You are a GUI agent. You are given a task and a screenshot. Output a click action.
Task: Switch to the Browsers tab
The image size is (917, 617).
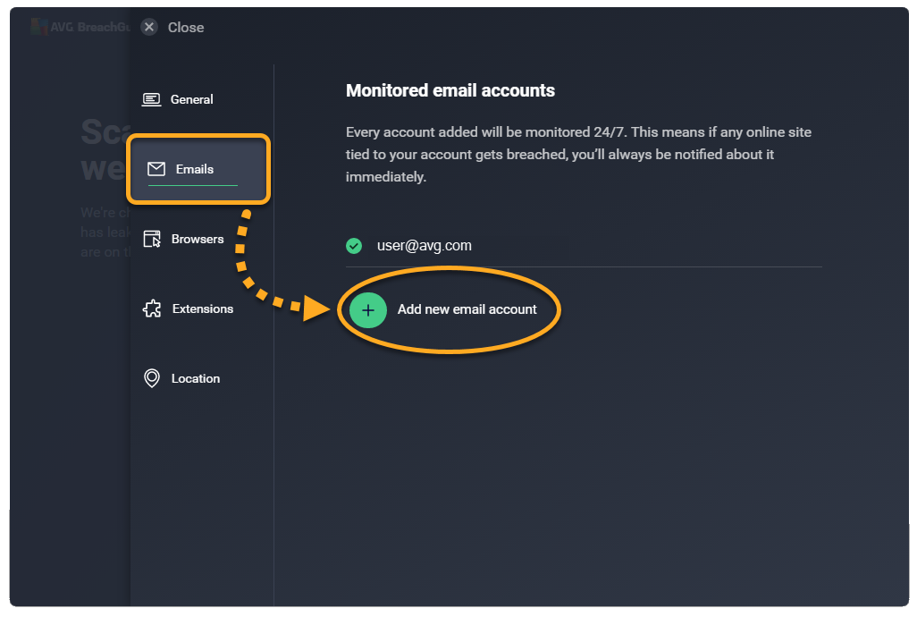[x=198, y=239]
